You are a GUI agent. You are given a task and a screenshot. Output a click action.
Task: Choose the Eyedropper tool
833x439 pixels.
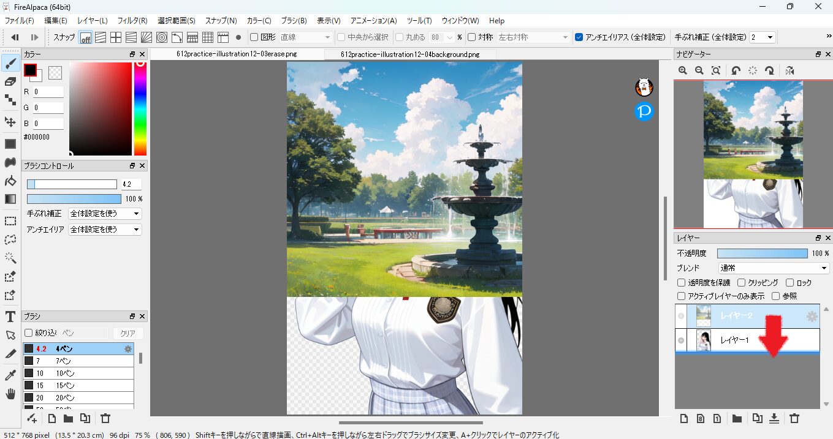10,375
